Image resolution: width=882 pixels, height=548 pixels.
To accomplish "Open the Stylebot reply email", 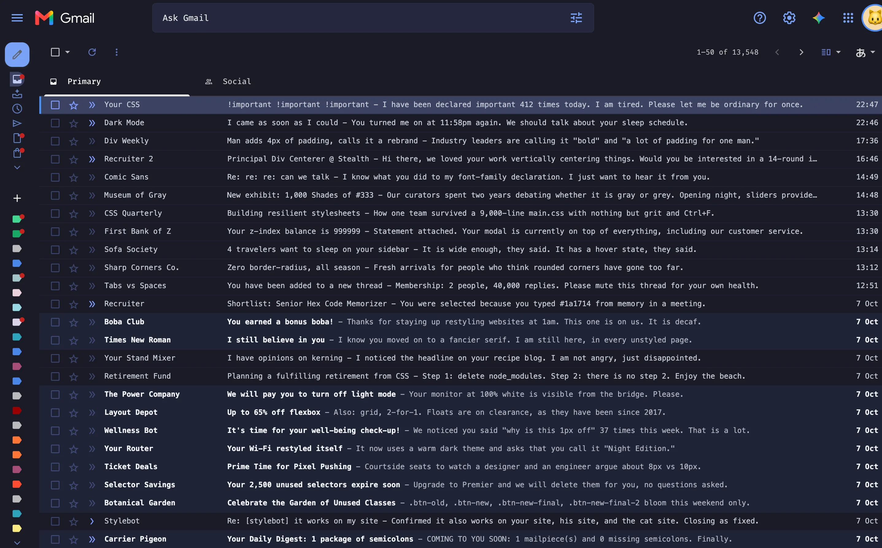I will pos(460,521).
